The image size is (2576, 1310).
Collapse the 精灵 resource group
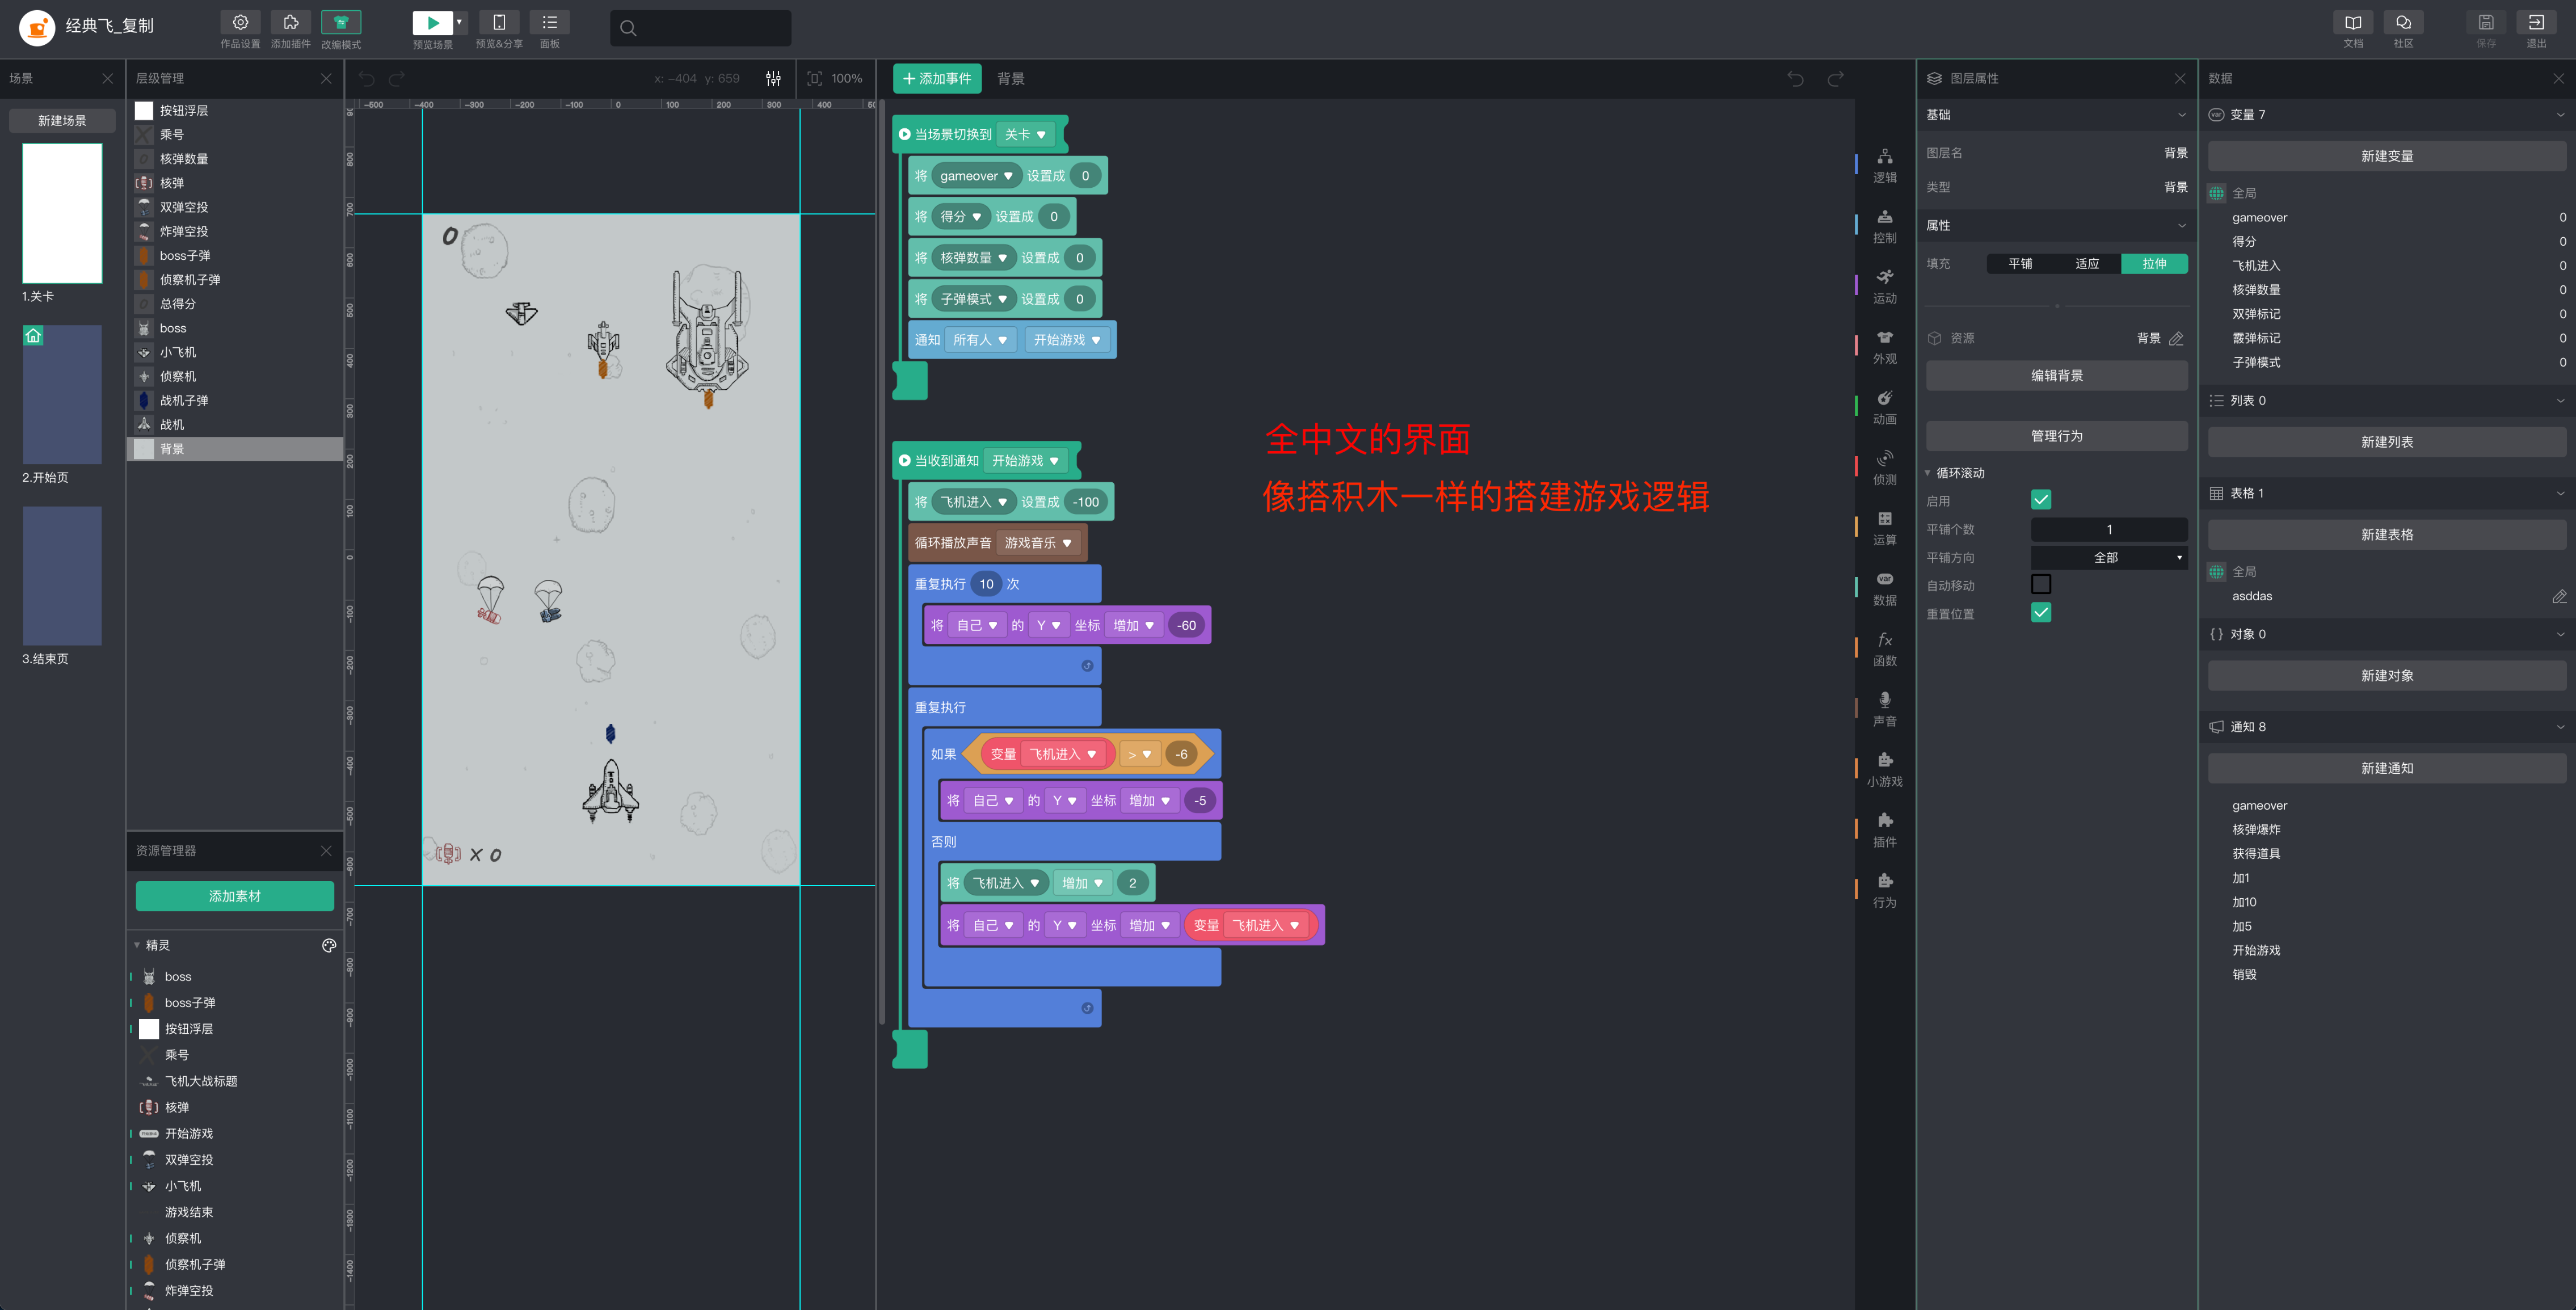point(137,945)
